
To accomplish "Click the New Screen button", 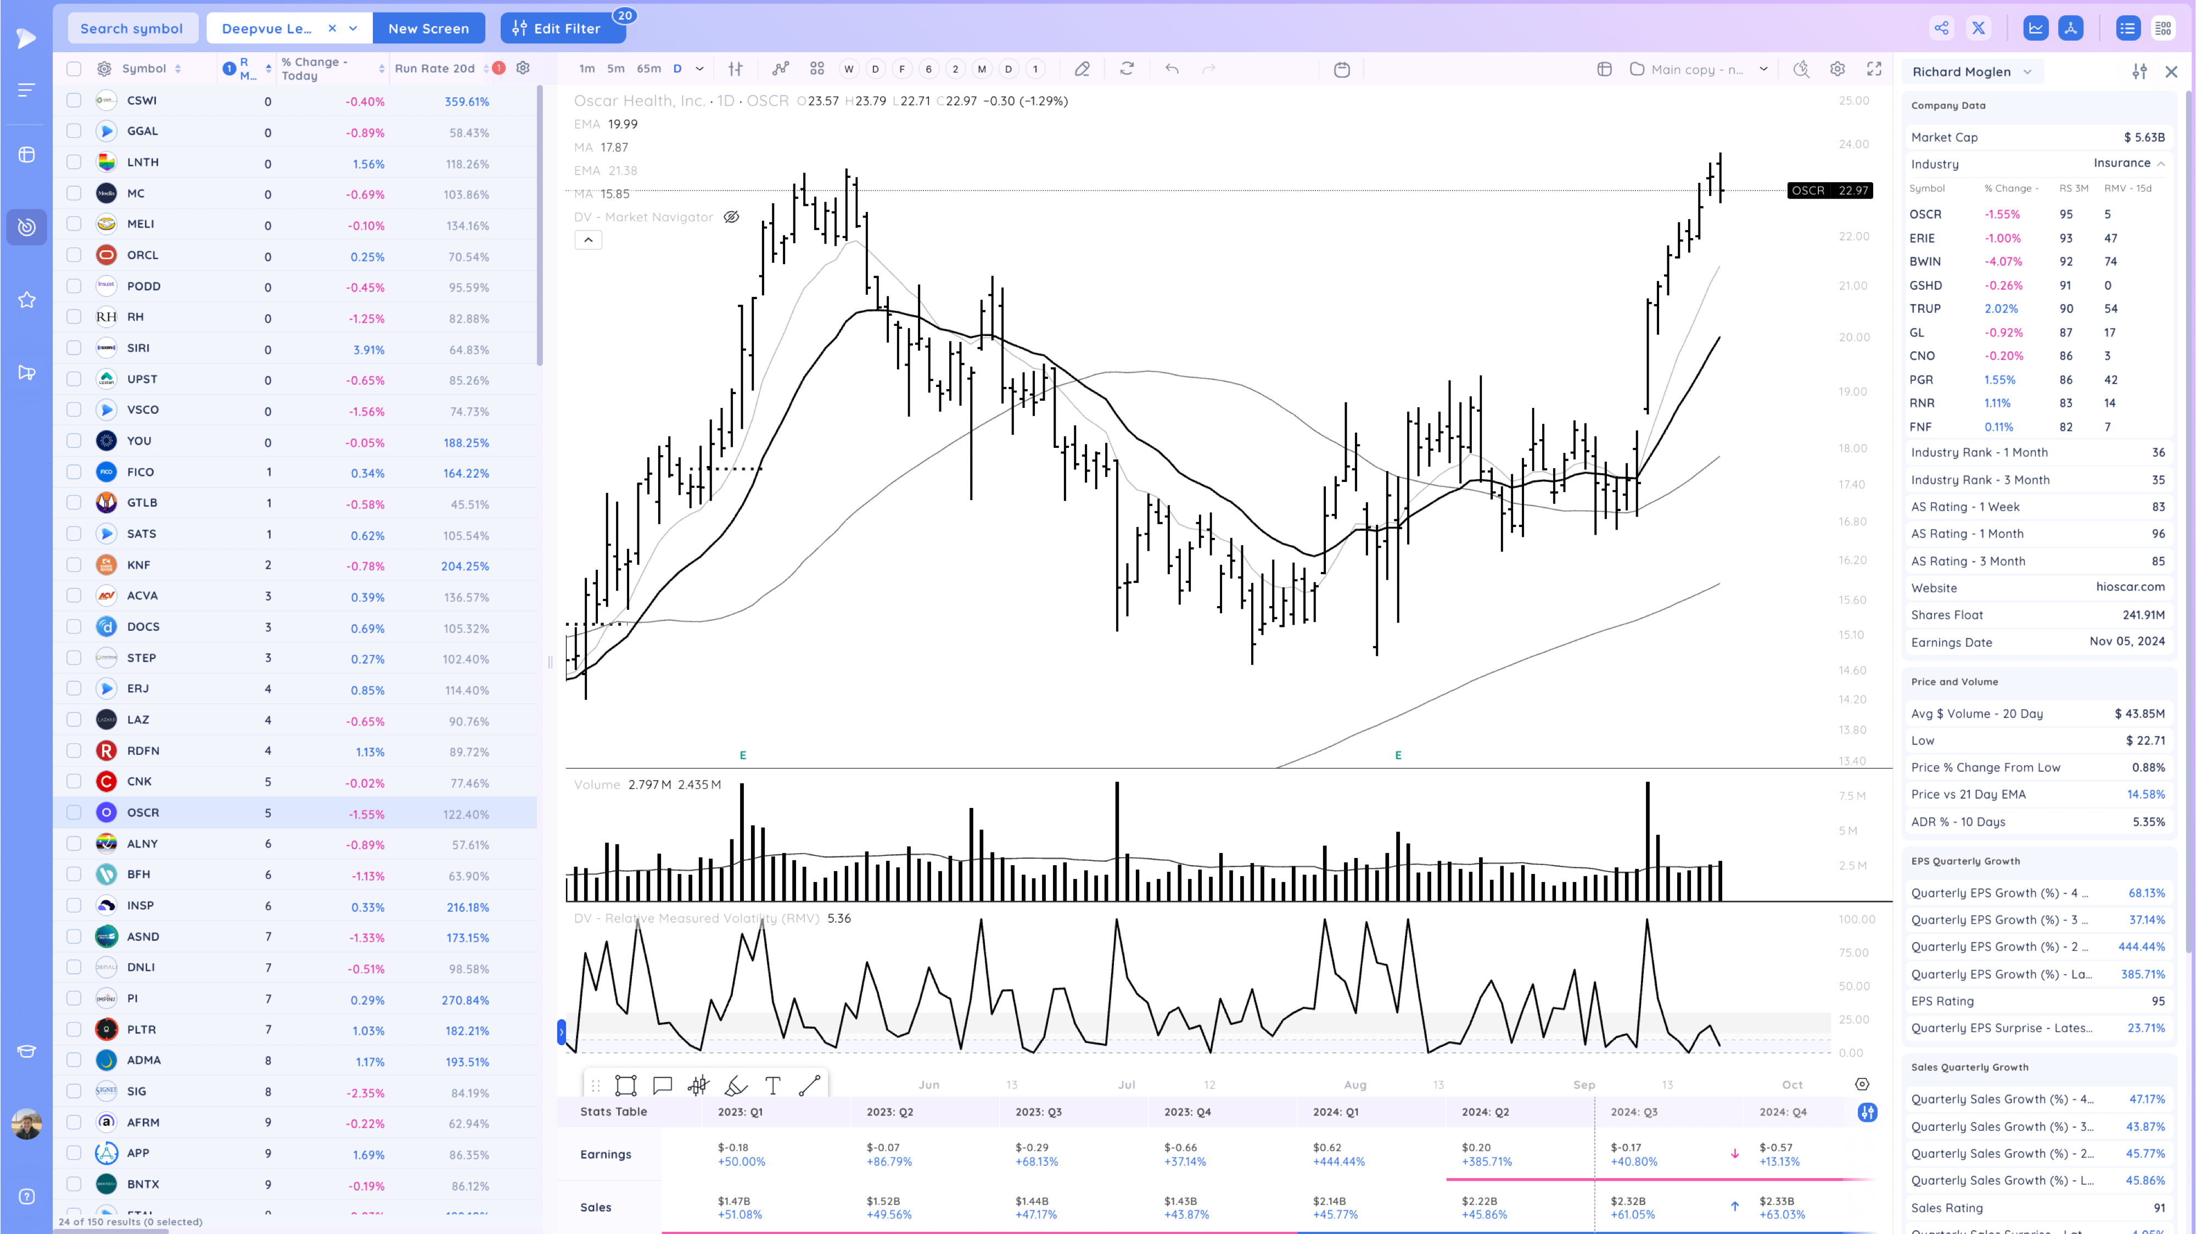I will click(428, 28).
